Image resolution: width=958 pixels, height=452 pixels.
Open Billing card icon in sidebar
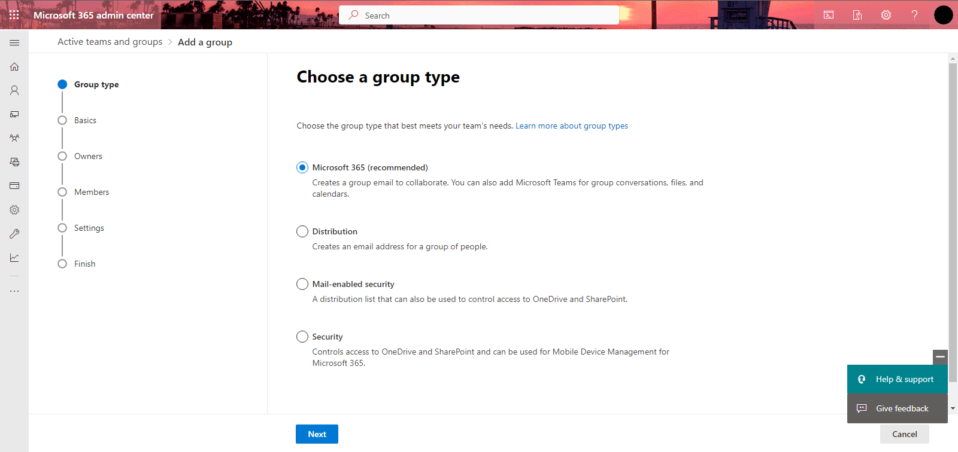pyautogui.click(x=14, y=186)
